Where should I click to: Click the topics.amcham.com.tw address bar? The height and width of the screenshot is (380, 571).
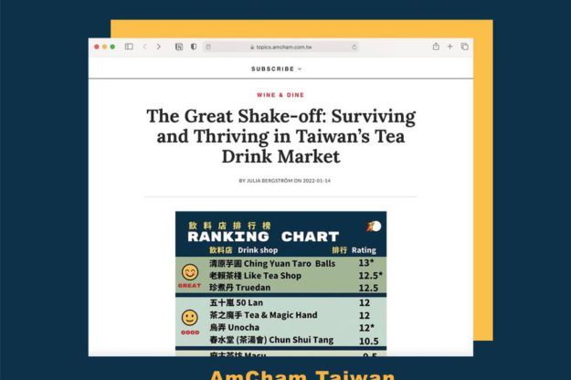tap(280, 47)
